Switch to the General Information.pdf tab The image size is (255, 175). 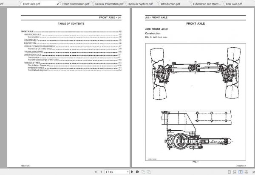click(x=109, y=4)
